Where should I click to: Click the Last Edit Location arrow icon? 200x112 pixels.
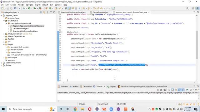click(x=94, y=8)
